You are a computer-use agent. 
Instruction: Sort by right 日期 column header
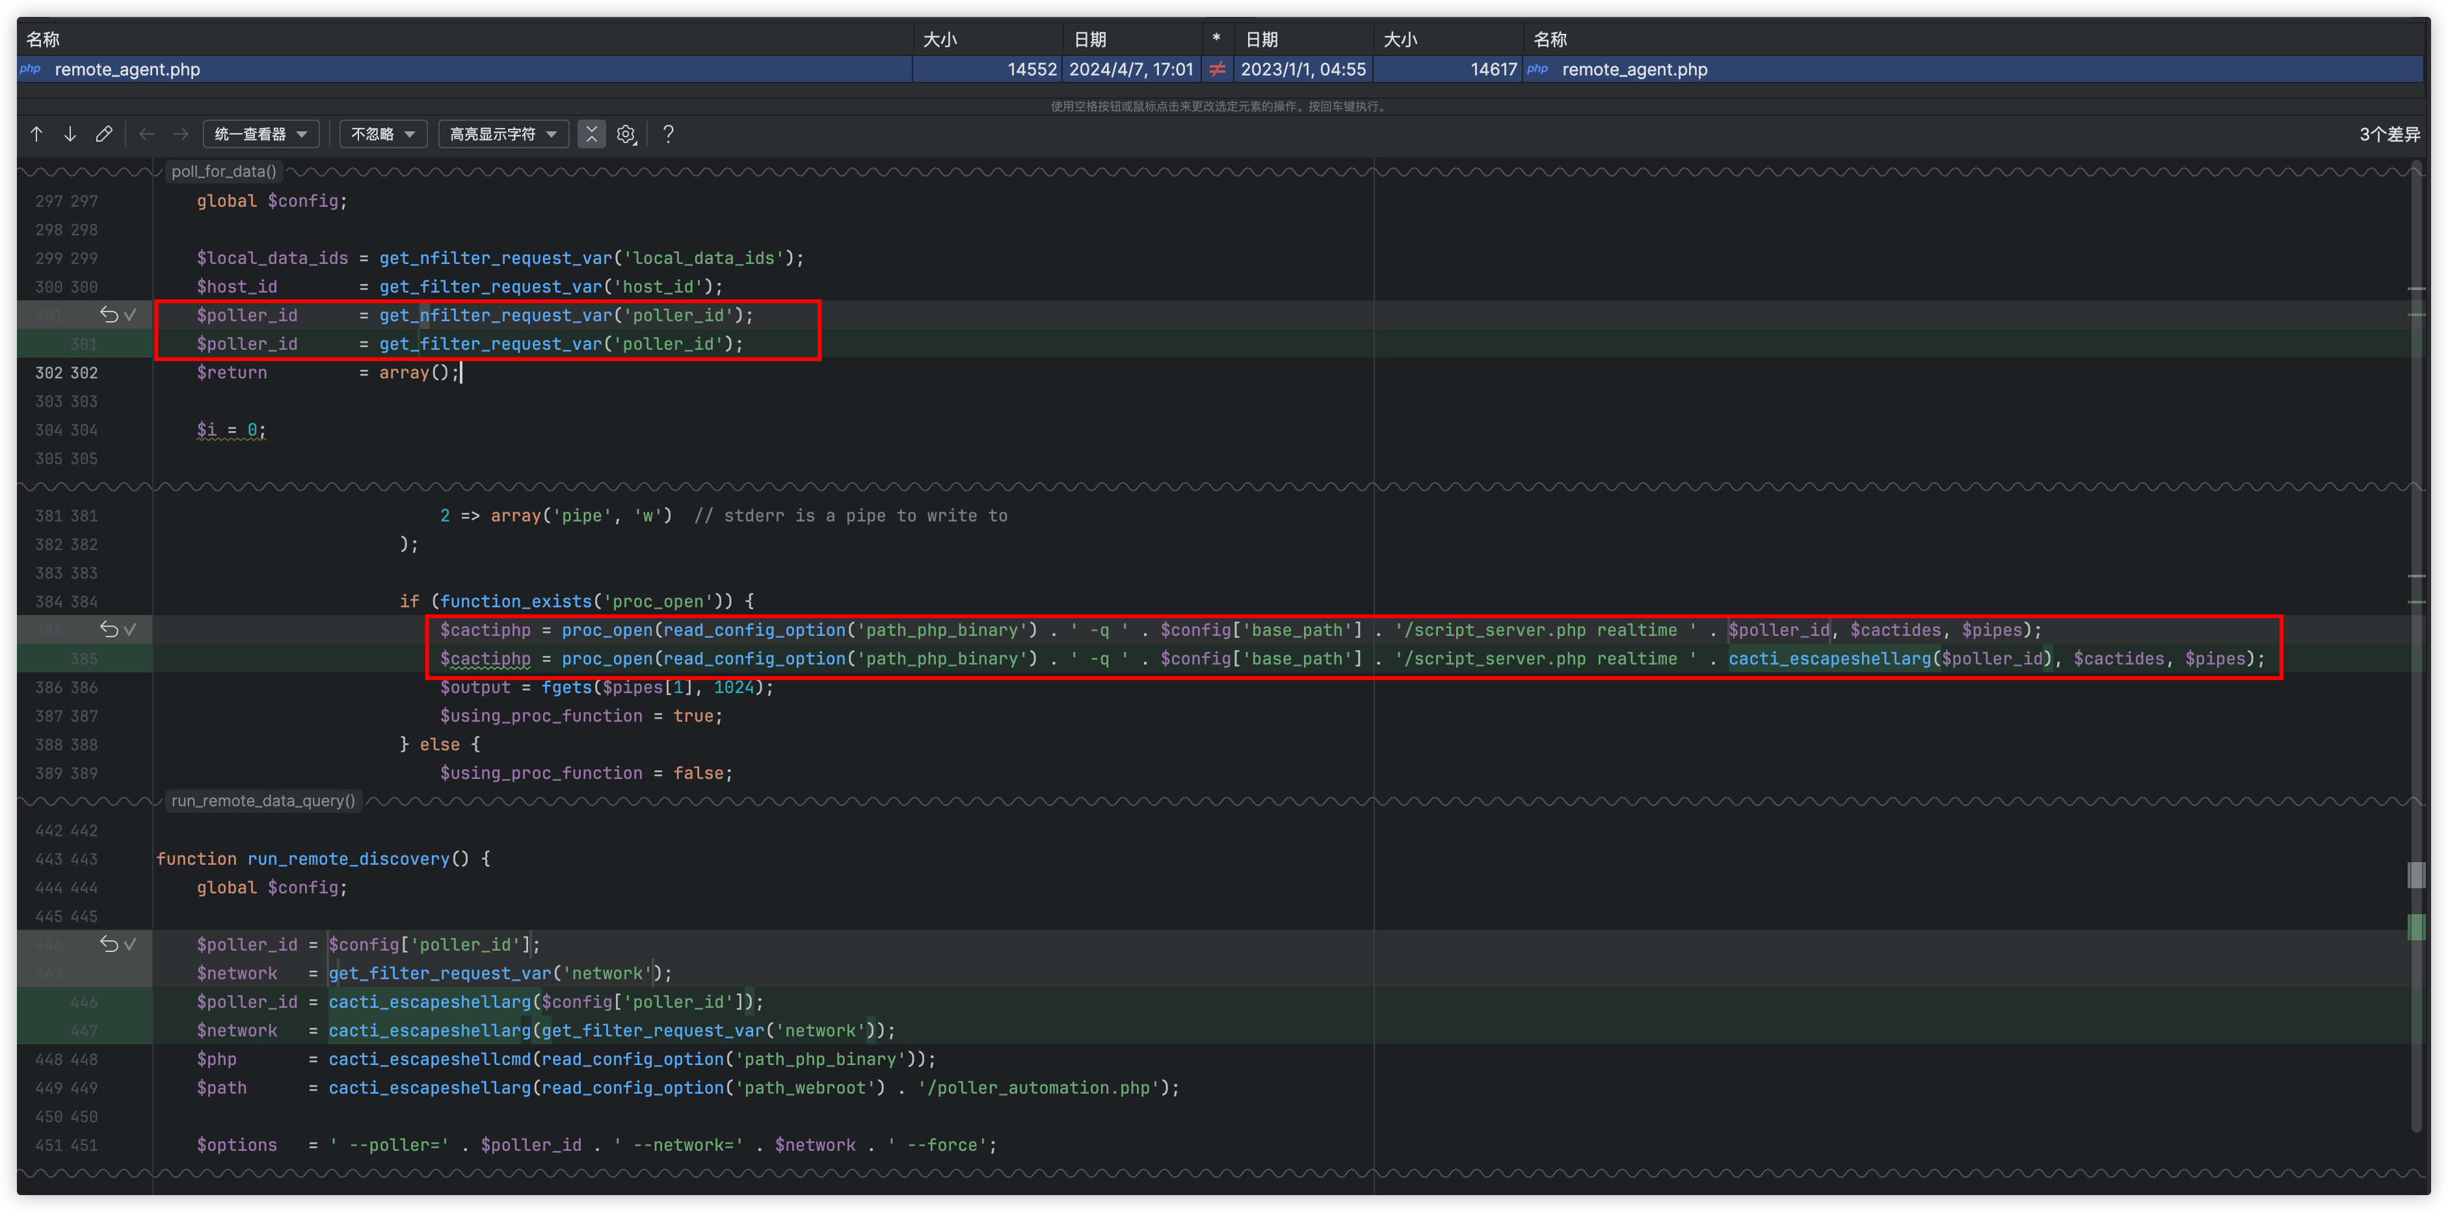[1304, 39]
